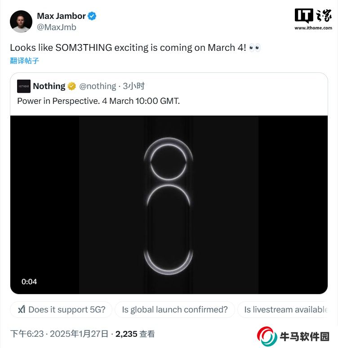Click the red-green swirl logo at bottom right
338x348 pixels.
tap(267, 336)
